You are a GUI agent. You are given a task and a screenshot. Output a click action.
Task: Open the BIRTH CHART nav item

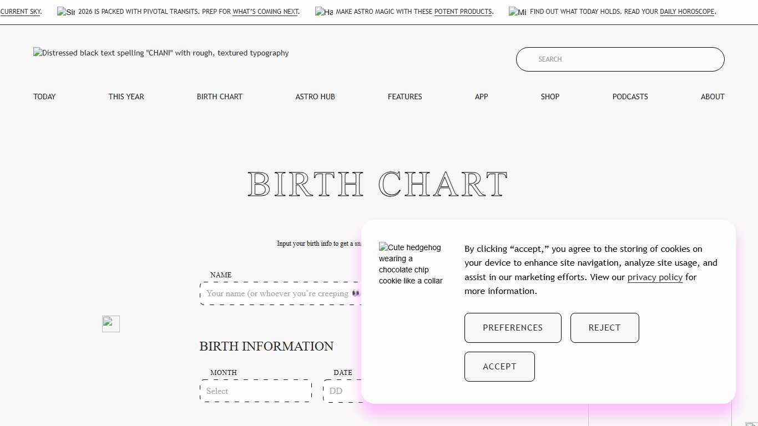(x=220, y=97)
